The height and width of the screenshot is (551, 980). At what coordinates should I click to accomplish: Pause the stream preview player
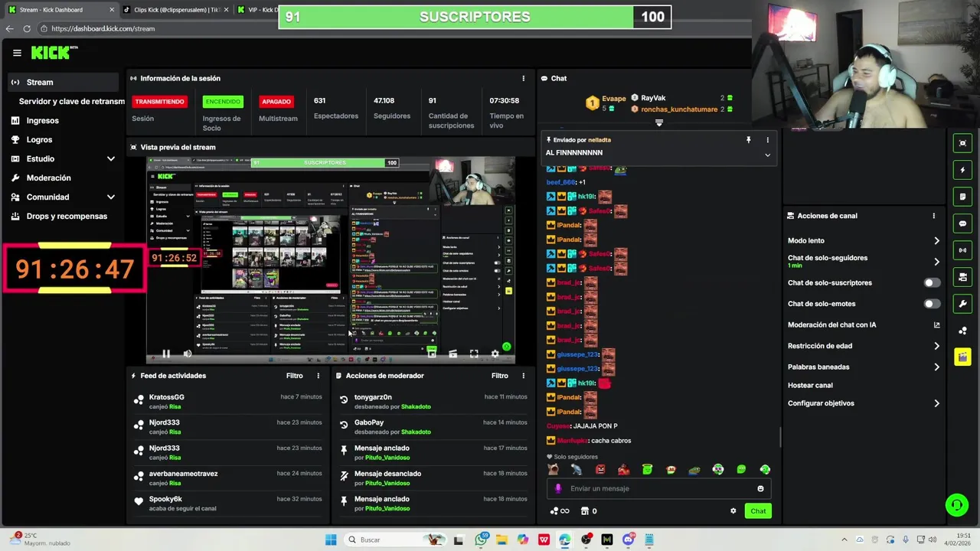click(x=165, y=354)
